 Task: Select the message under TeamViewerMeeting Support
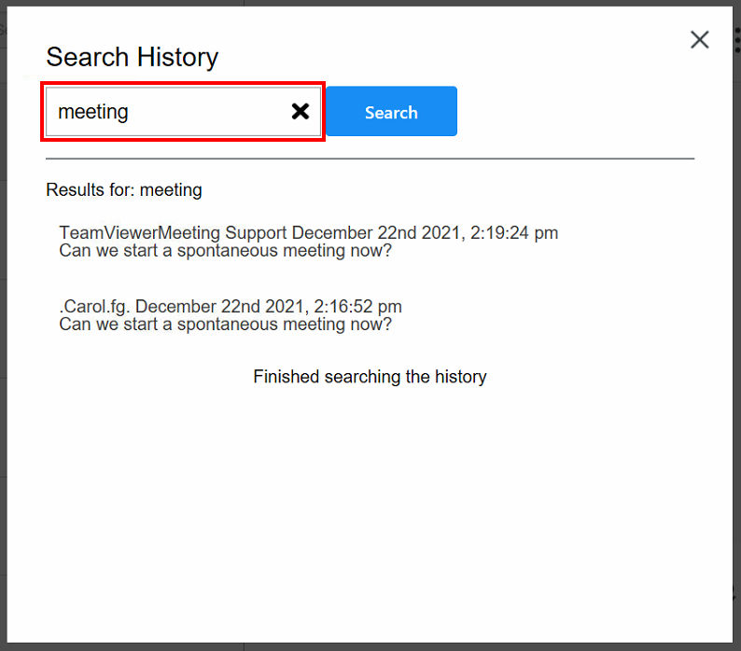[x=226, y=251]
